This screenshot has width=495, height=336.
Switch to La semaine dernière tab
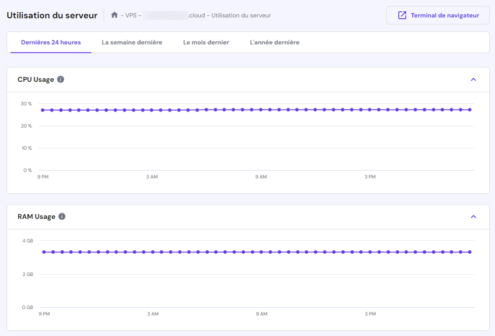click(x=131, y=42)
